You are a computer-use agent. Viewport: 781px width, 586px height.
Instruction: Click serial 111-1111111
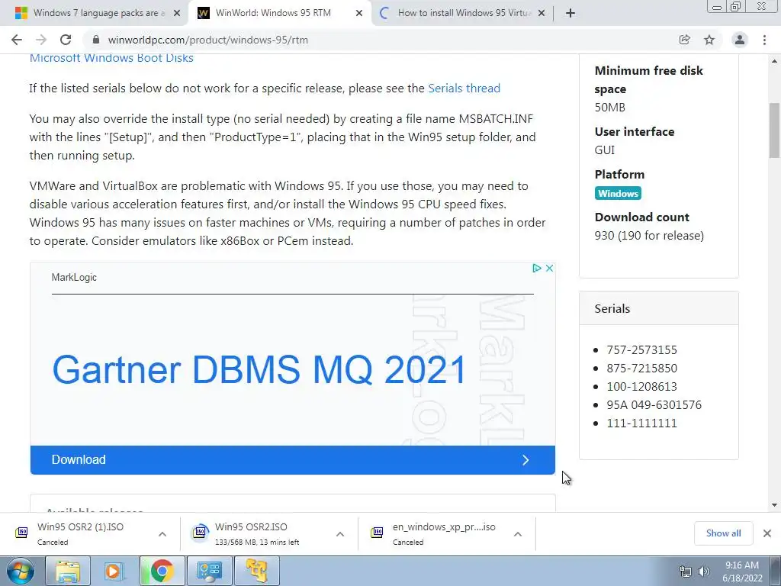pos(641,423)
